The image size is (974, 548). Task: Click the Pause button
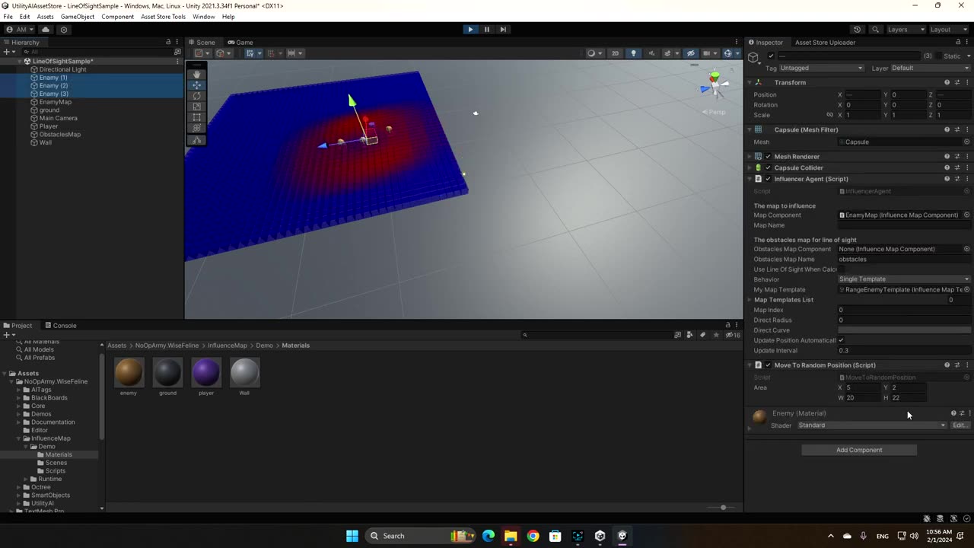click(x=487, y=30)
